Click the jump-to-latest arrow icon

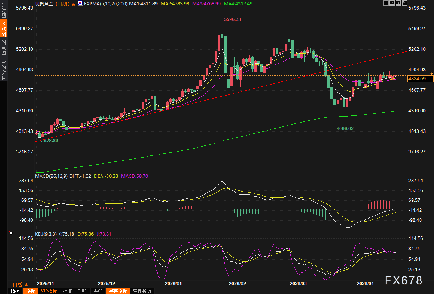pyautogui.click(x=404, y=3)
